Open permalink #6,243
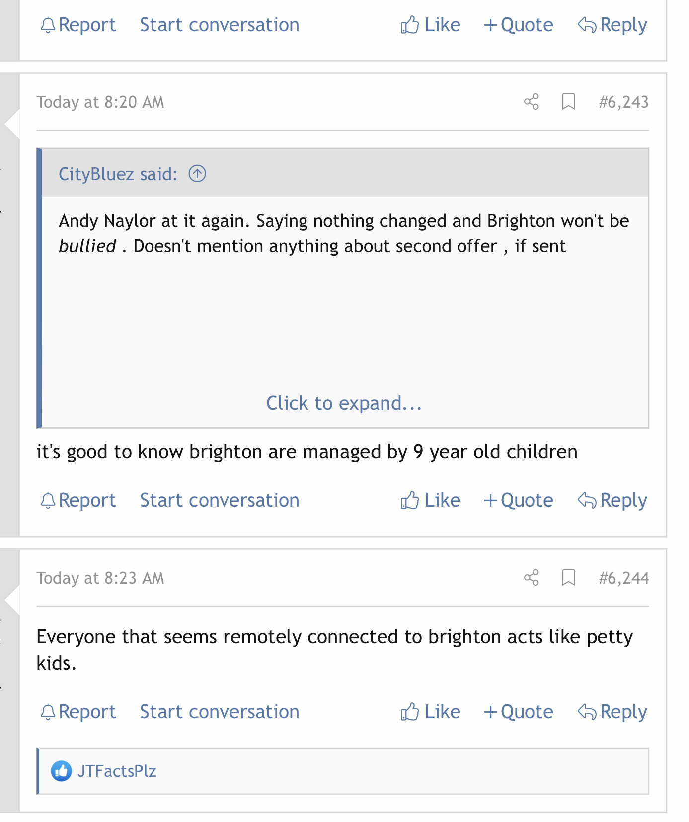The height and width of the screenshot is (822, 689). click(x=623, y=102)
